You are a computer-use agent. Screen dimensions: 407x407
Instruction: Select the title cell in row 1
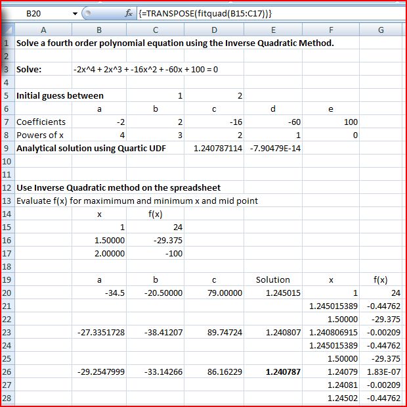tap(175, 43)
